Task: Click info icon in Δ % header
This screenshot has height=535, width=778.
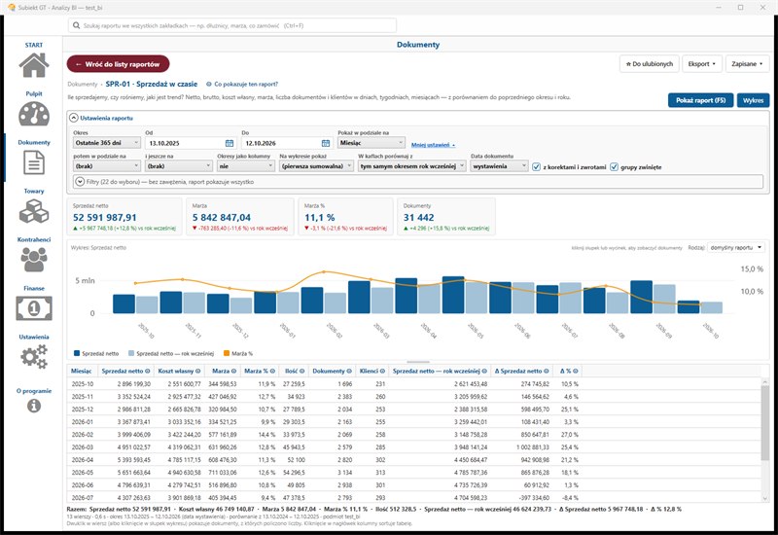Action: click(576, 371)
